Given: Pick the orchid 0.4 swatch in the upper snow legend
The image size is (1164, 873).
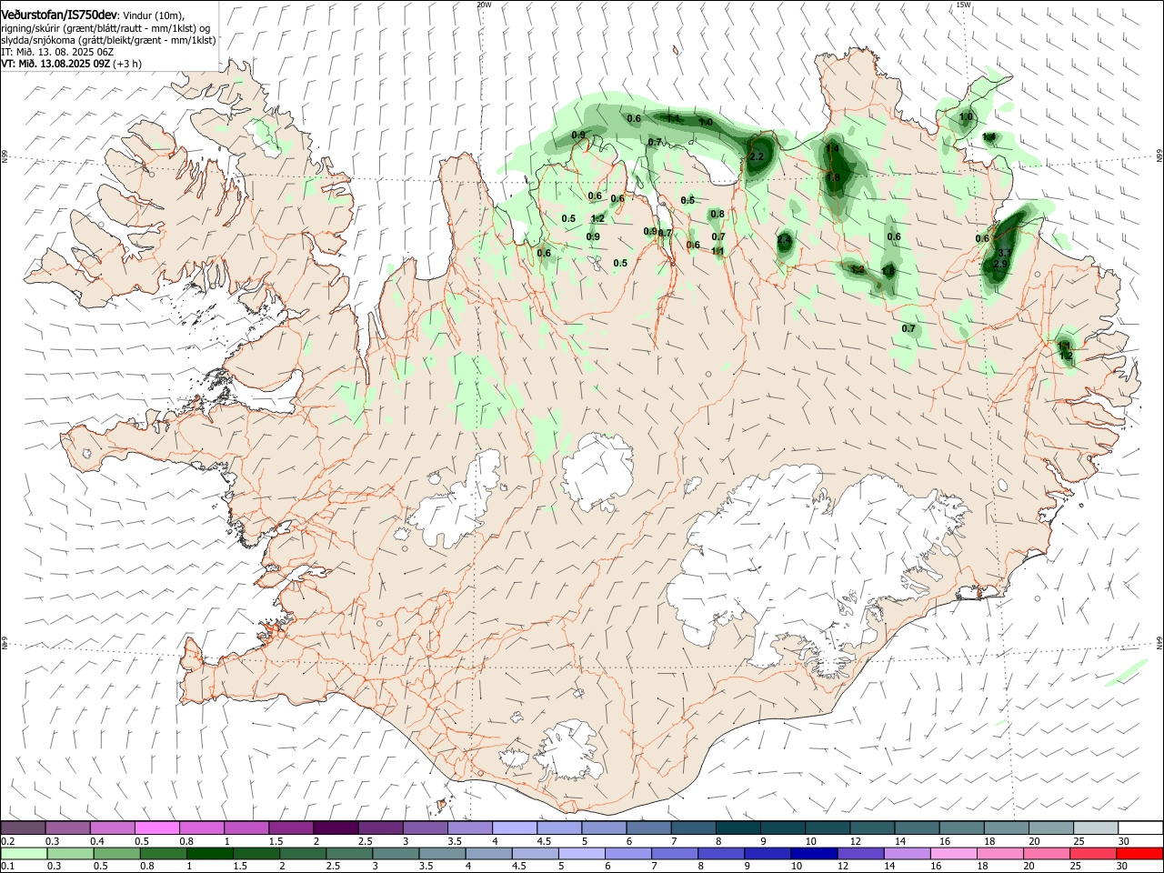Looking at the screenshot, I should 112,828.
